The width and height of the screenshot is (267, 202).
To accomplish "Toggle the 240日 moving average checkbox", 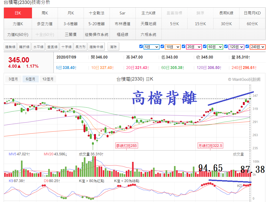I will [247, 46].
